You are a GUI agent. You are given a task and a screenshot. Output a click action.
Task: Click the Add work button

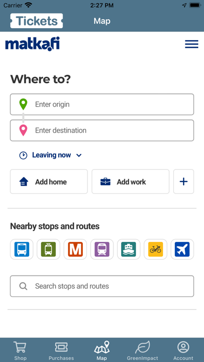(x=131, y=182)
